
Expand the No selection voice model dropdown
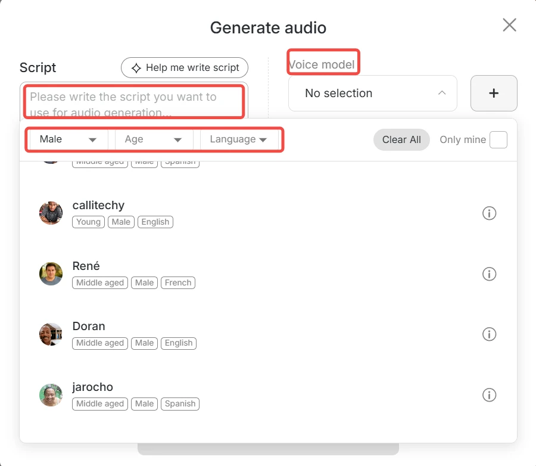pyautogui.click(x=372, y=93)
